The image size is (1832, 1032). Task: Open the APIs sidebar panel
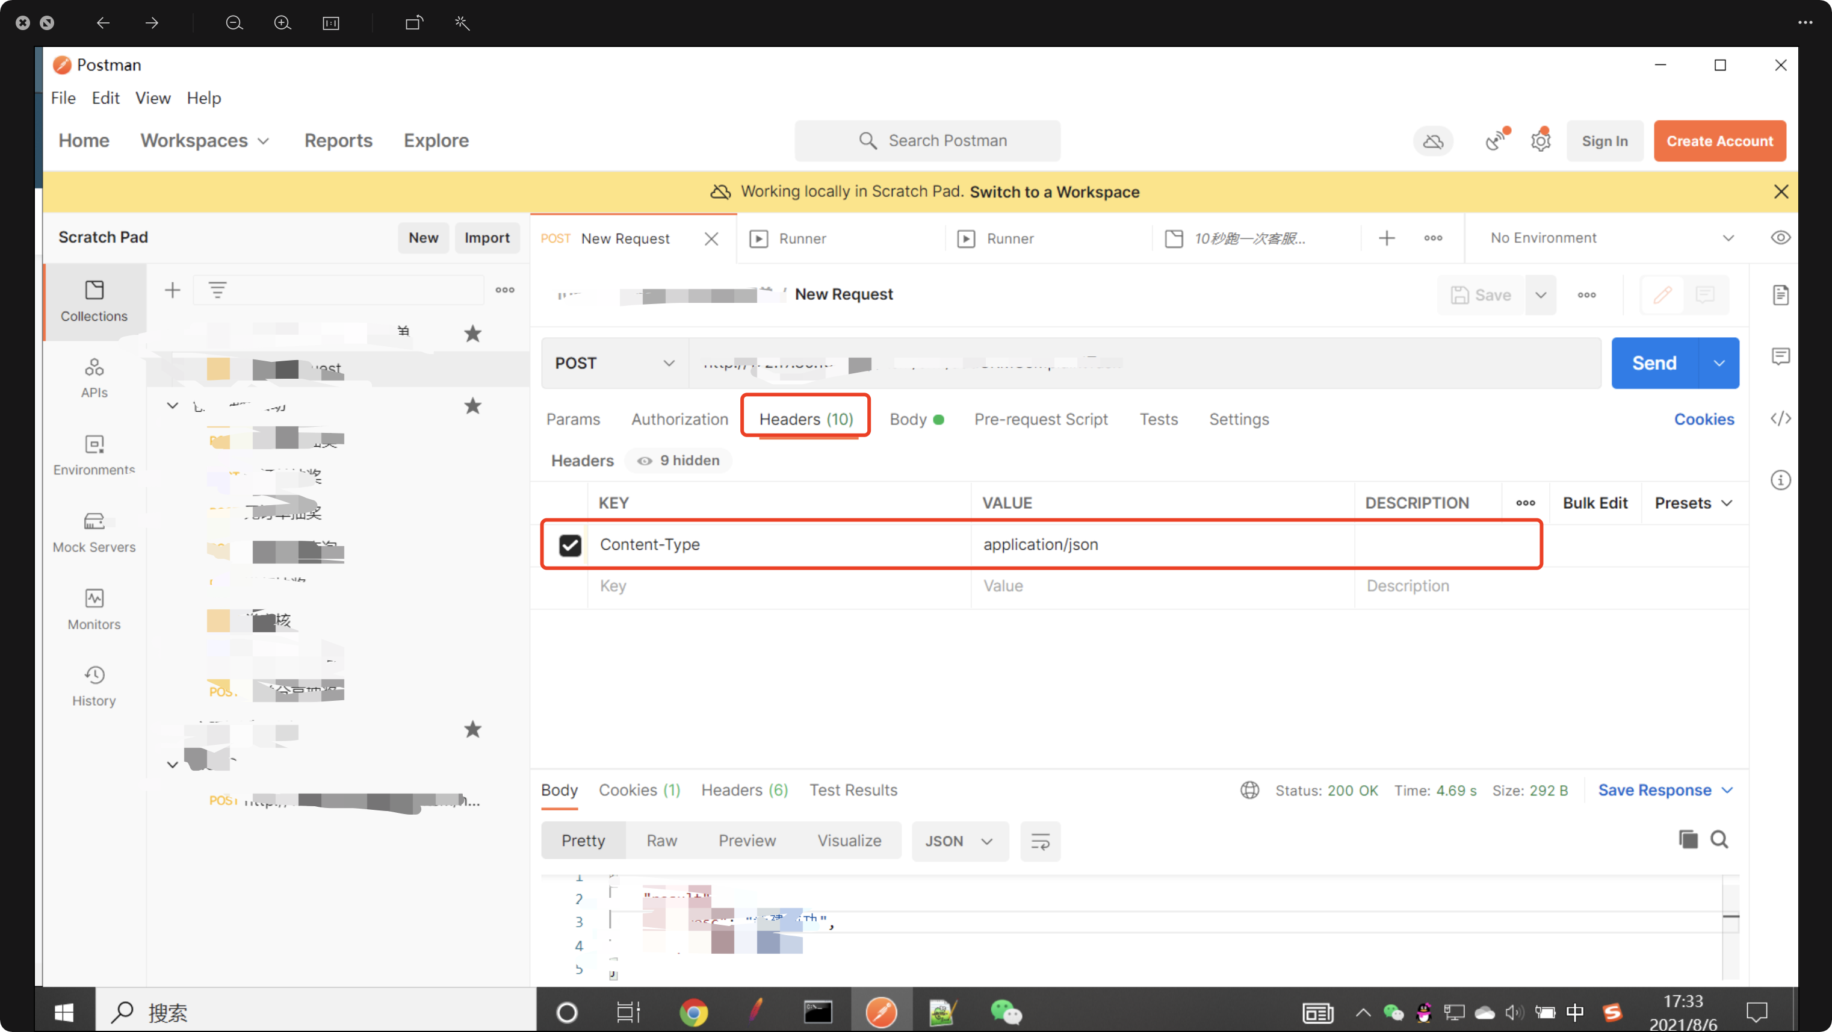tap(94, 378)
